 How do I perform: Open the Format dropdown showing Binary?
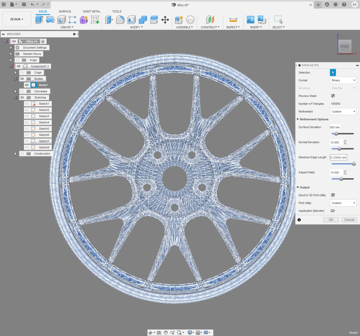343,80
